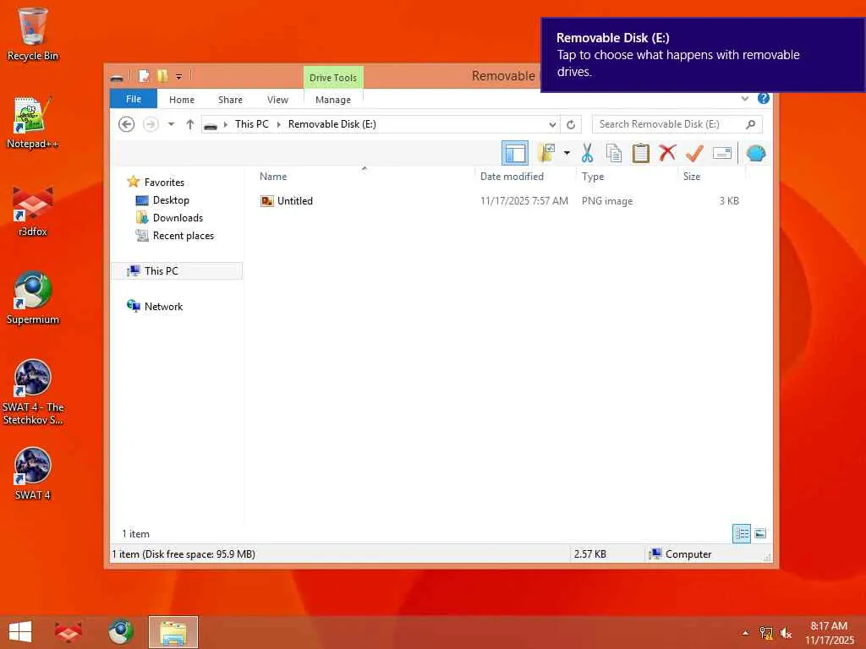Click the search magnifier icon
The width and height of the screenshot is (866, 649).
point(750,124)
